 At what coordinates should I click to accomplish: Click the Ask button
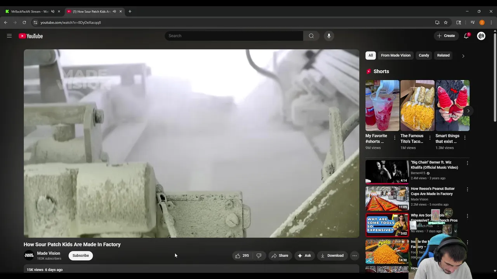(x=304, y=255)
